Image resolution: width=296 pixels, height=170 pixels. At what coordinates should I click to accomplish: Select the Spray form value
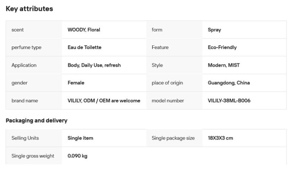click(x=214, y=30)
